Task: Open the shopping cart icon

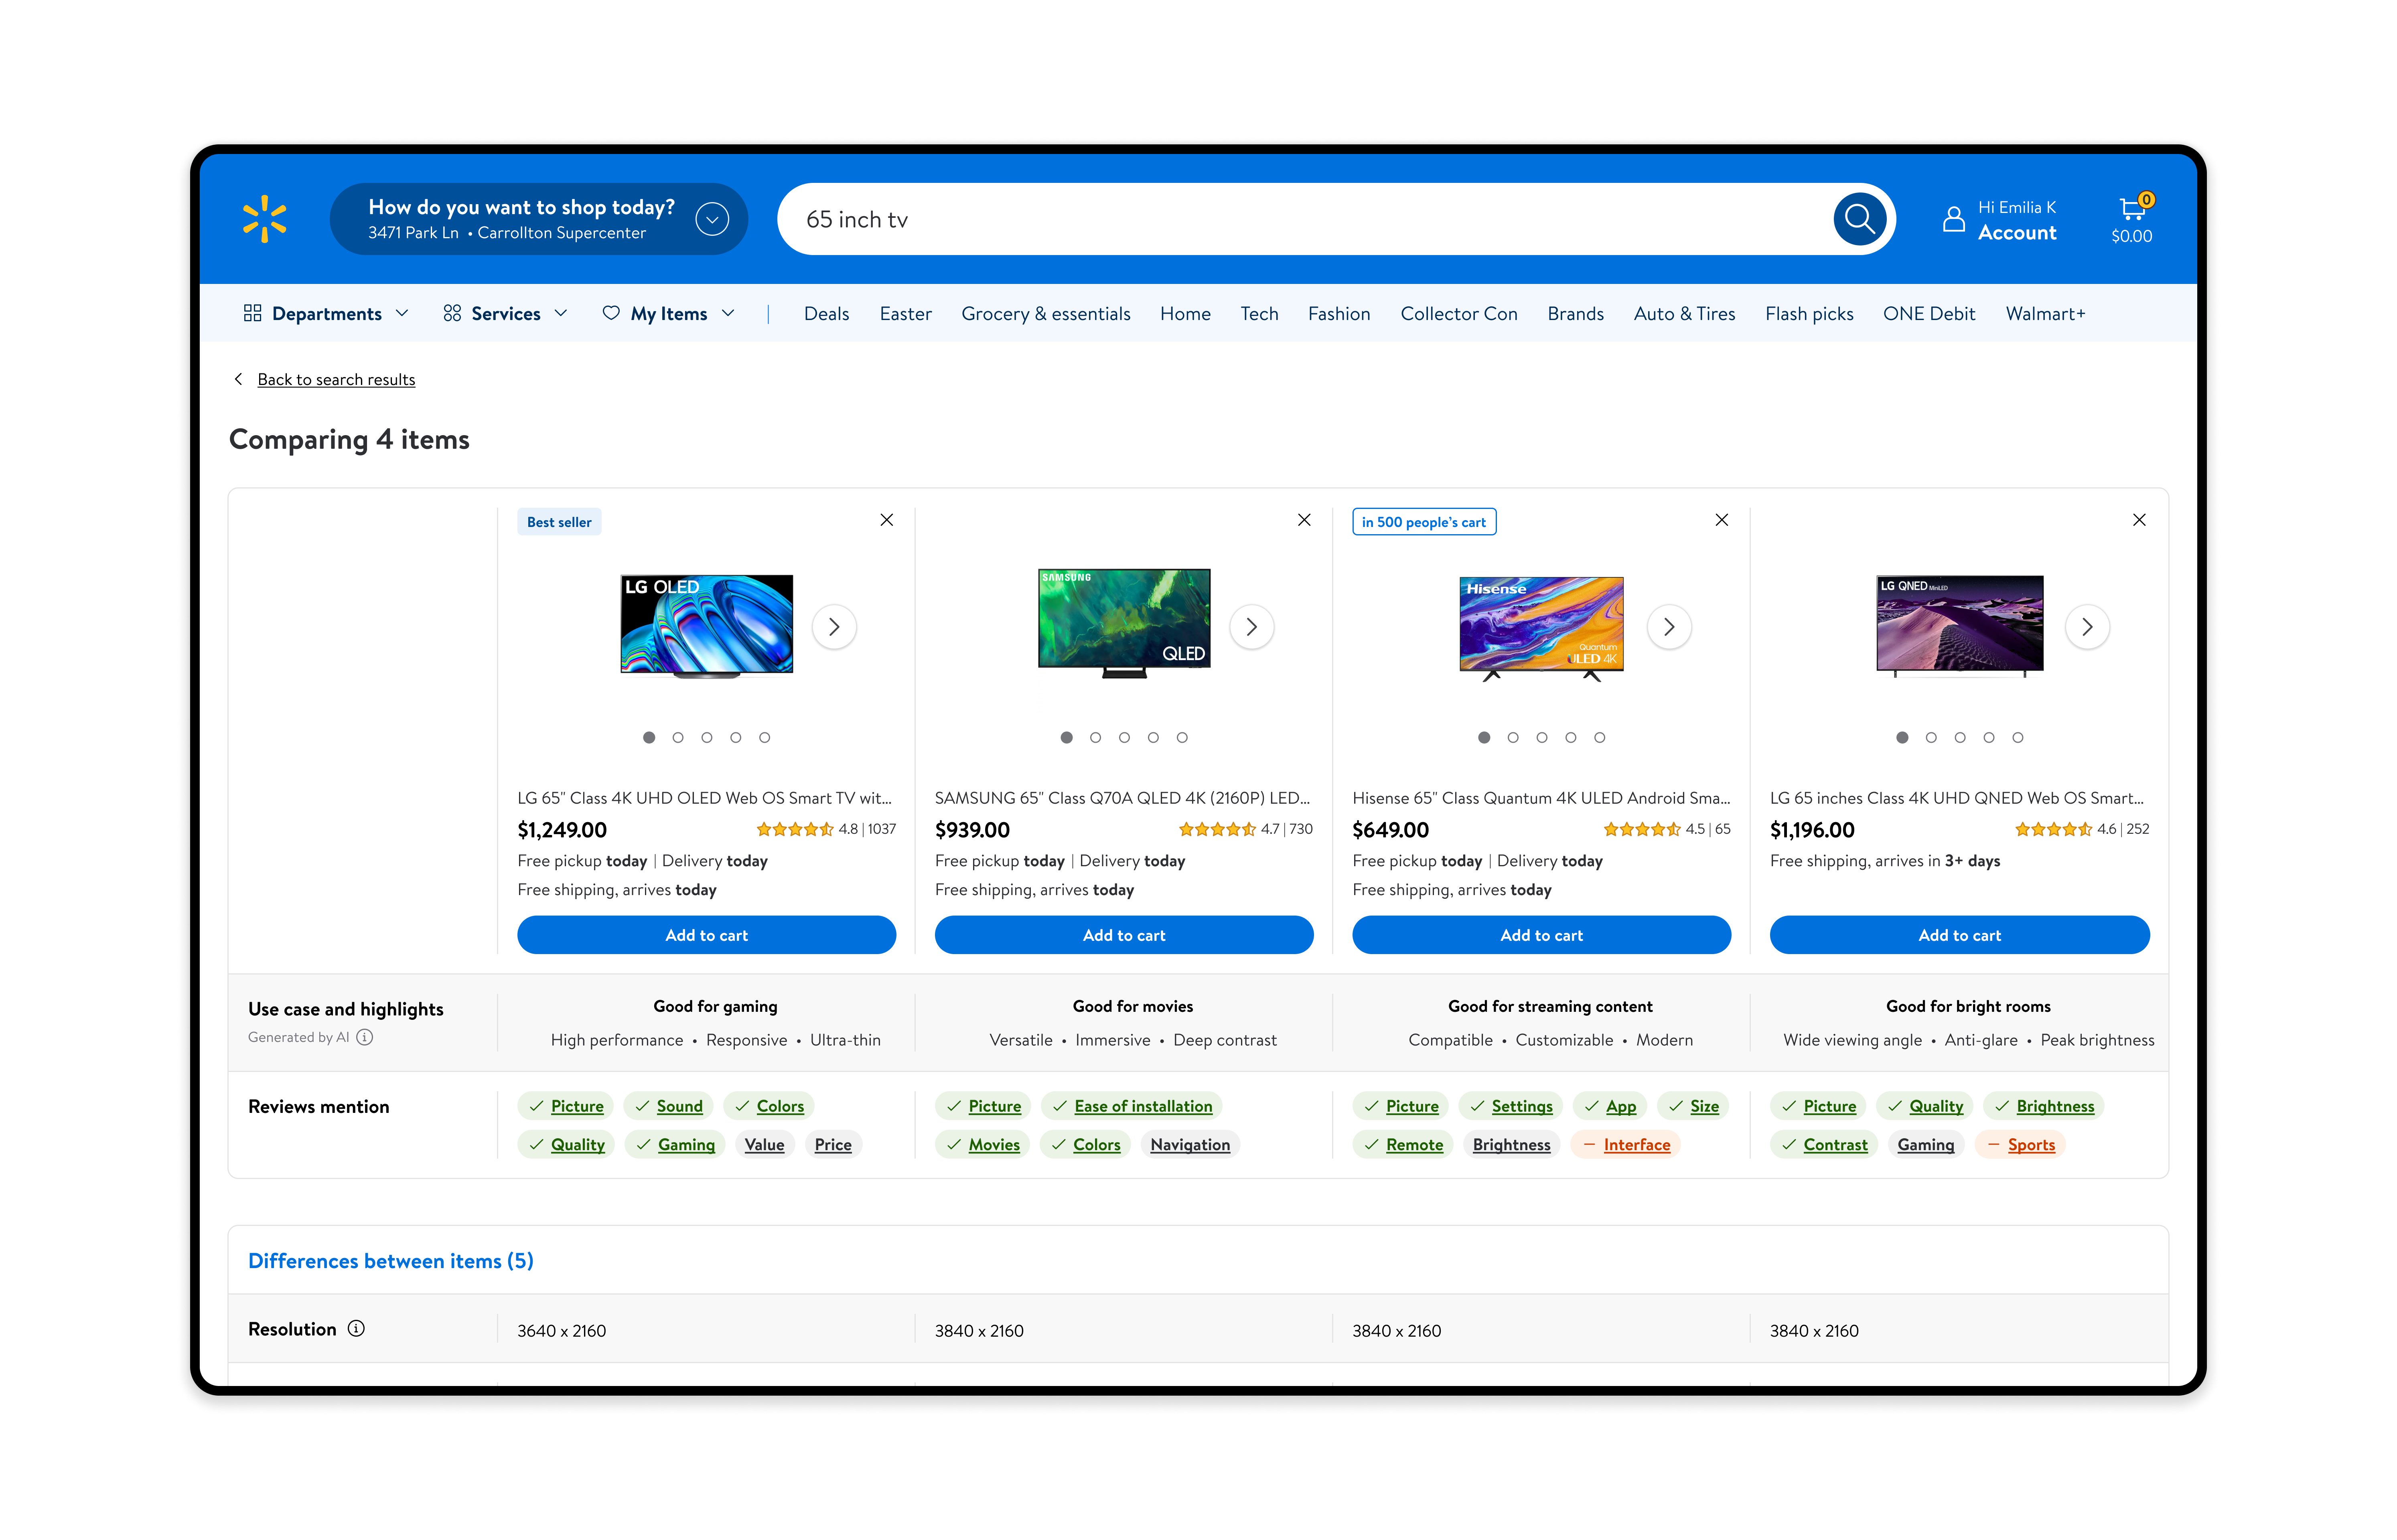Action: coord(2132,211)
